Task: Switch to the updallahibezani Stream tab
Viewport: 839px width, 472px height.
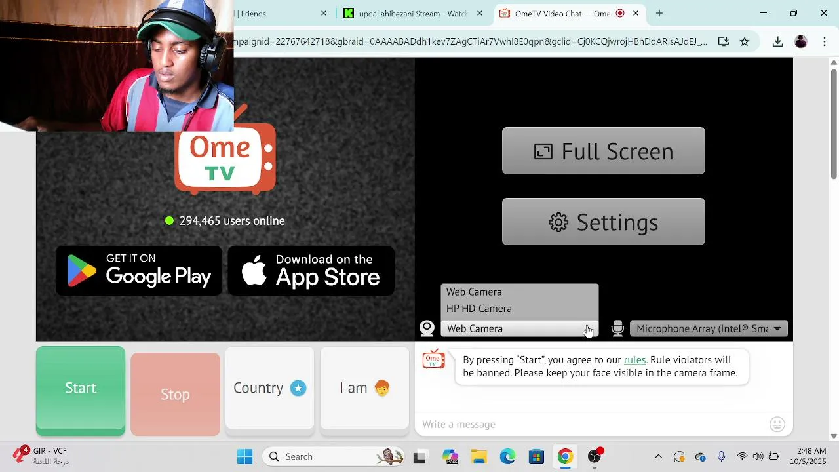Action: 413,13
